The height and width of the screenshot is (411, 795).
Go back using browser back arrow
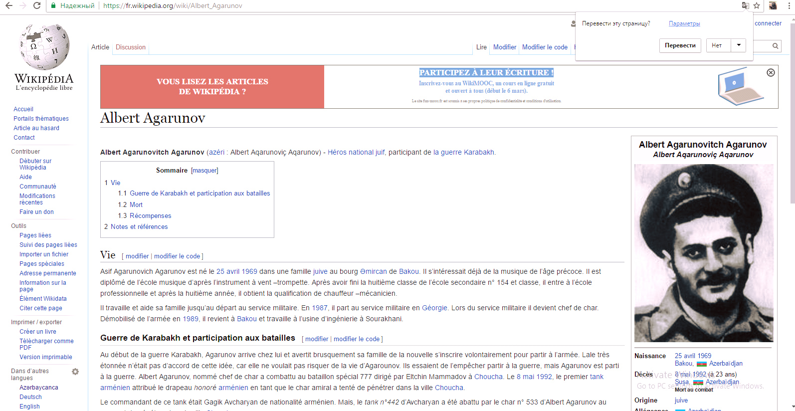click(x=8, y=5)
